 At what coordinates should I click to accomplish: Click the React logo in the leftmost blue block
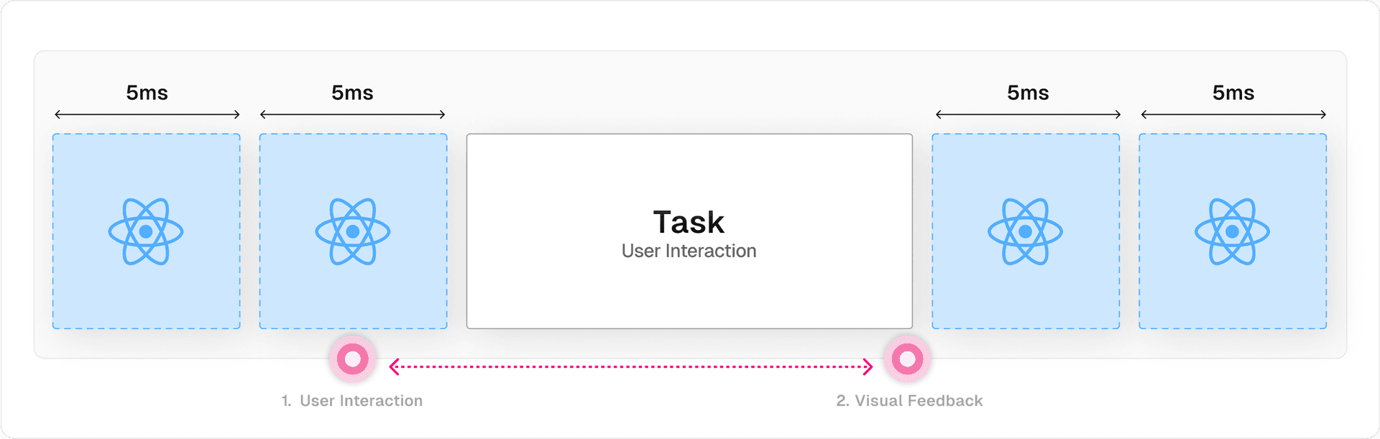coord(146,231)
